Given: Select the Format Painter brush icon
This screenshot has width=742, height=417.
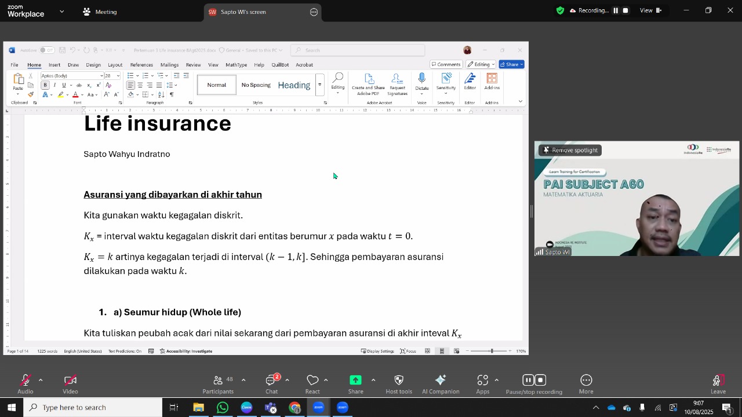Looking at the screenshot, I should coord(30,94).
